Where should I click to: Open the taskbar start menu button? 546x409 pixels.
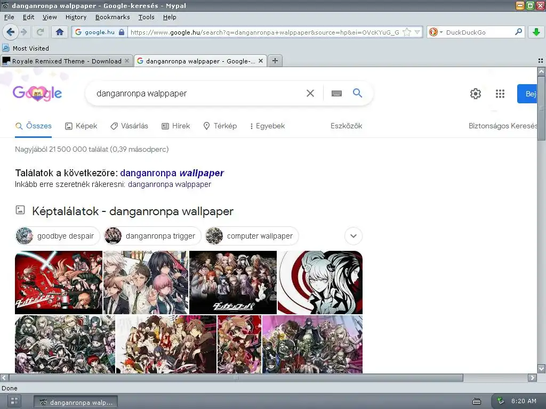pos(14,401)
